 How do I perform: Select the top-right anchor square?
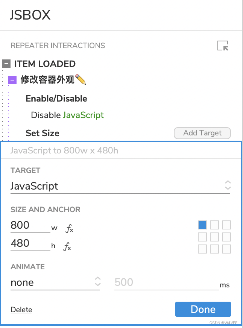point(226,225)
